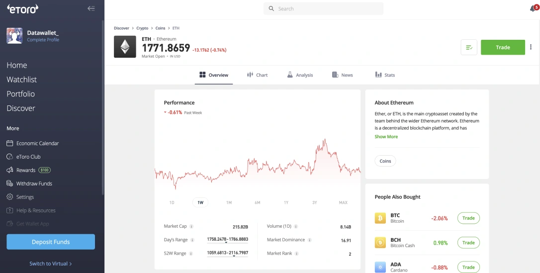Select the 1Y chart range
540x273 pixels.
[x=286, y=202]
